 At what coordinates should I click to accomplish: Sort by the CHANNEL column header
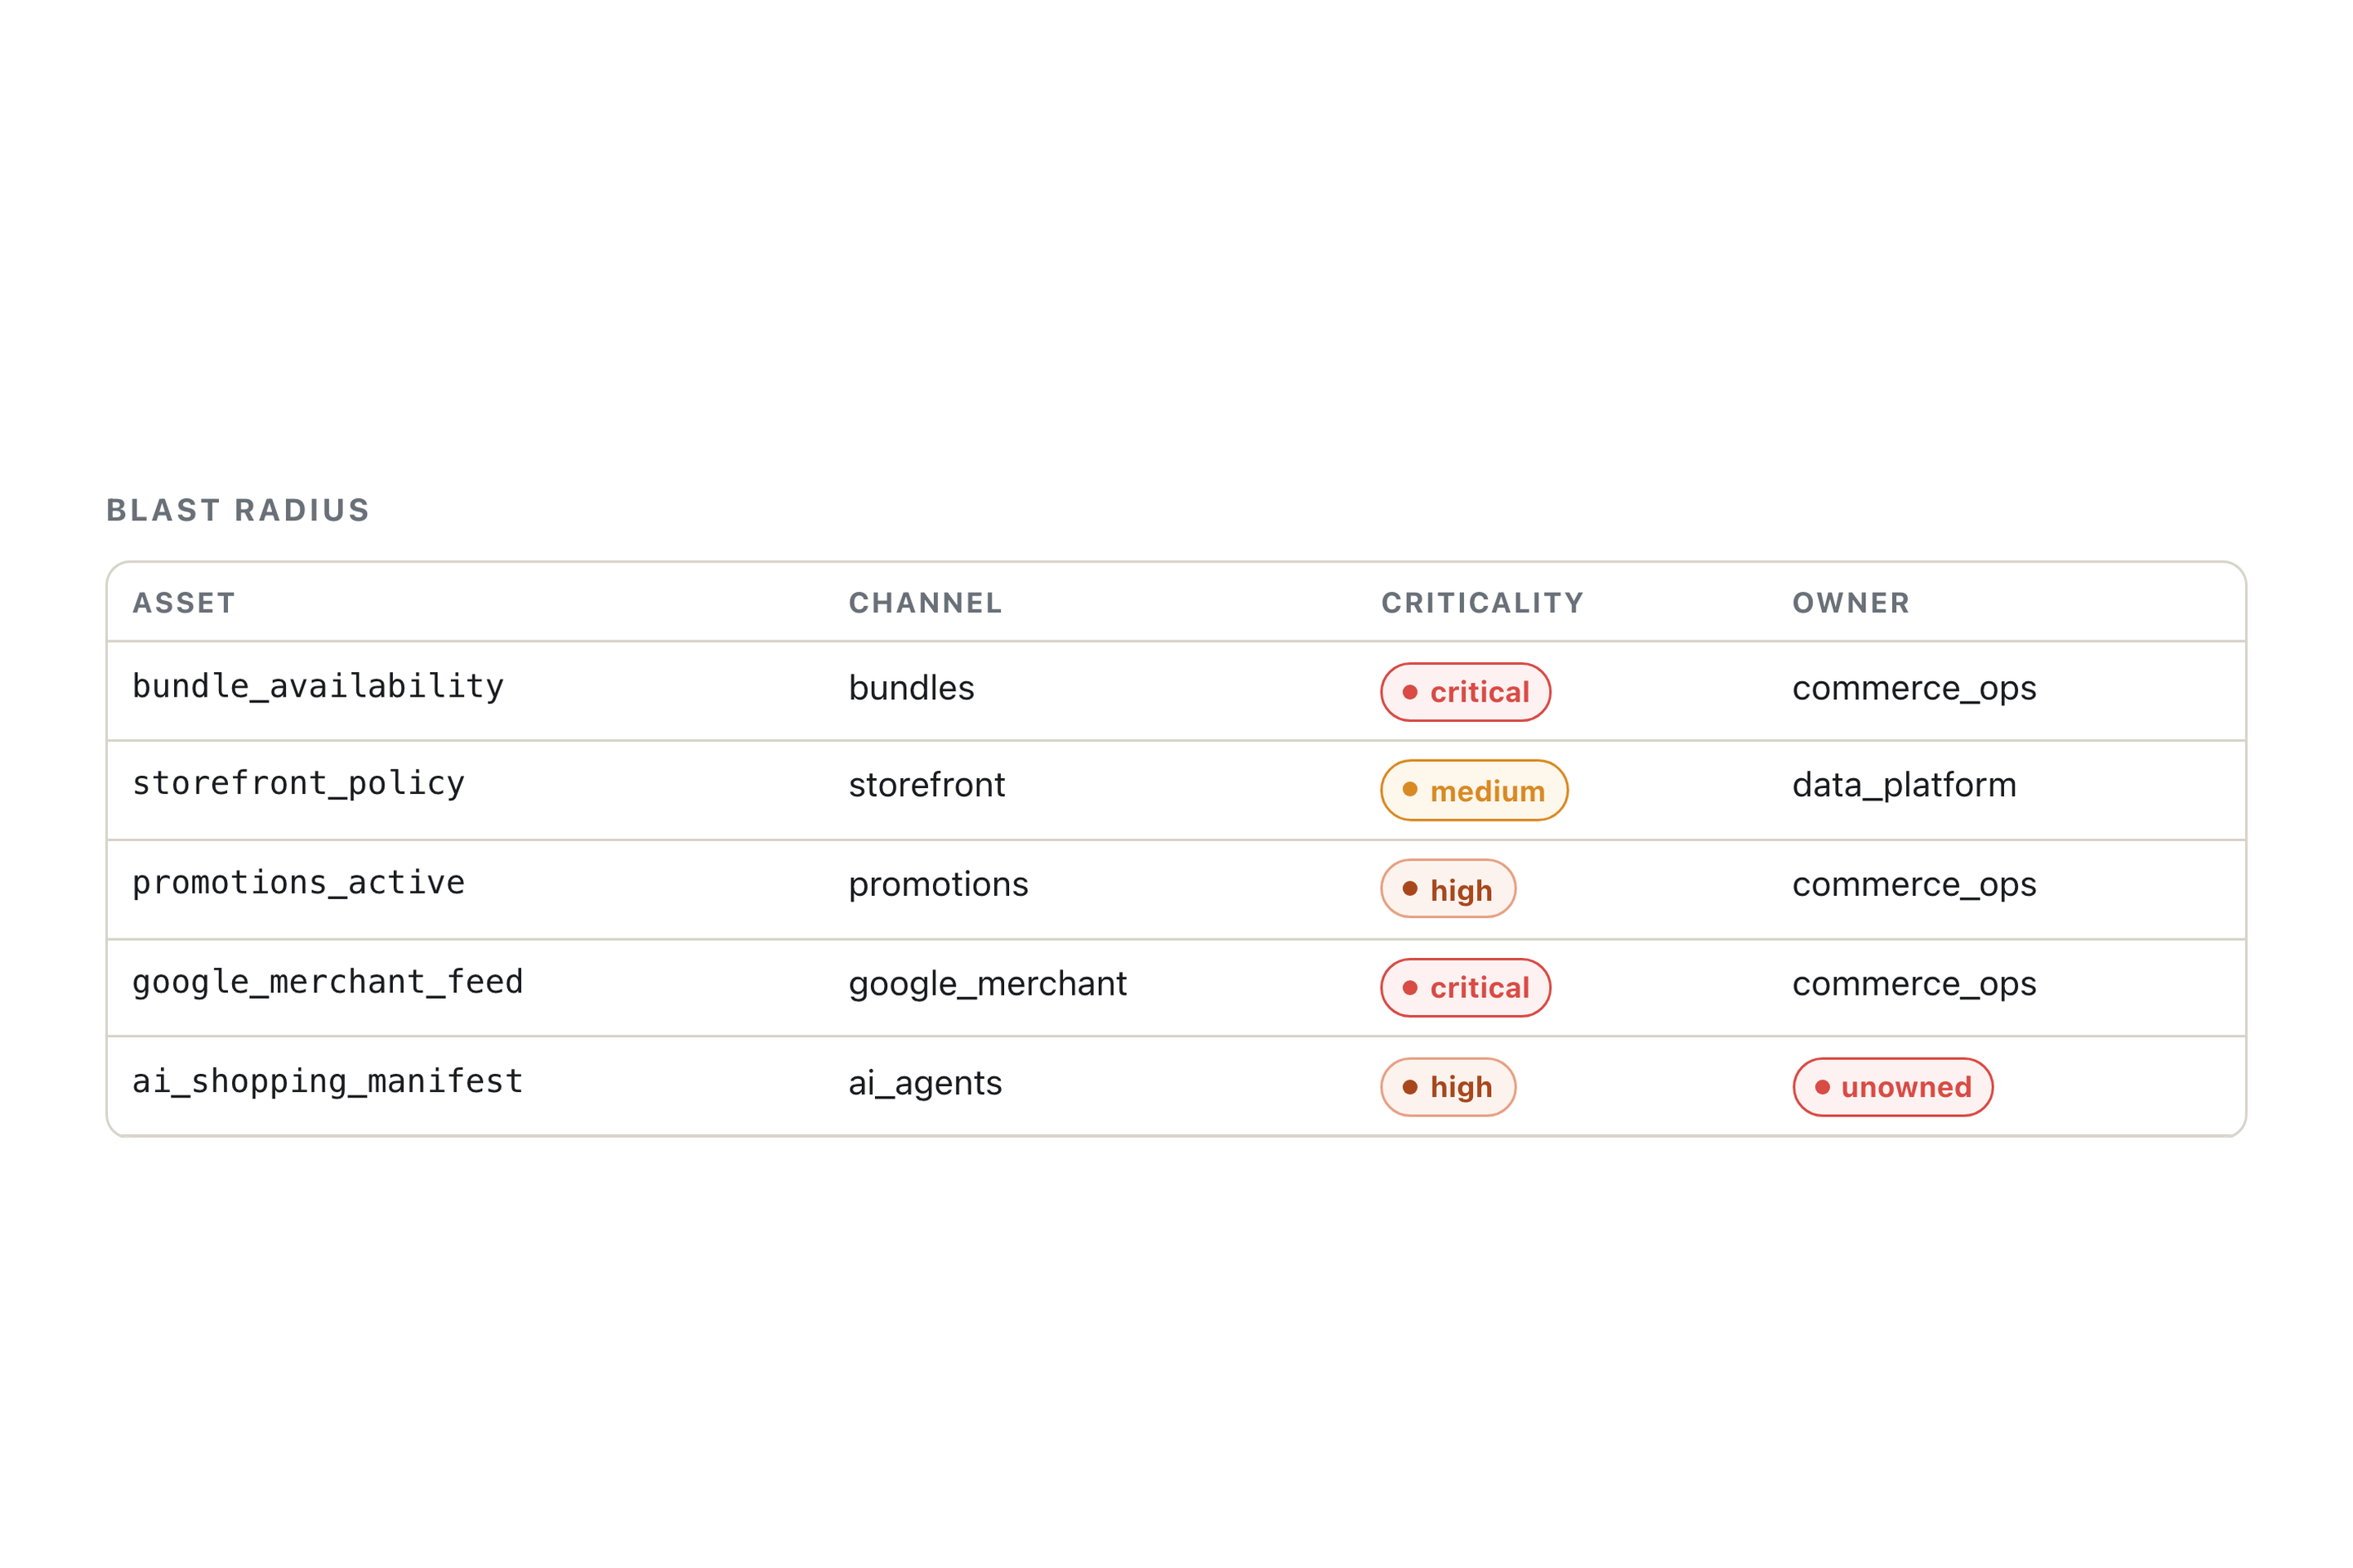pos(926,603)
